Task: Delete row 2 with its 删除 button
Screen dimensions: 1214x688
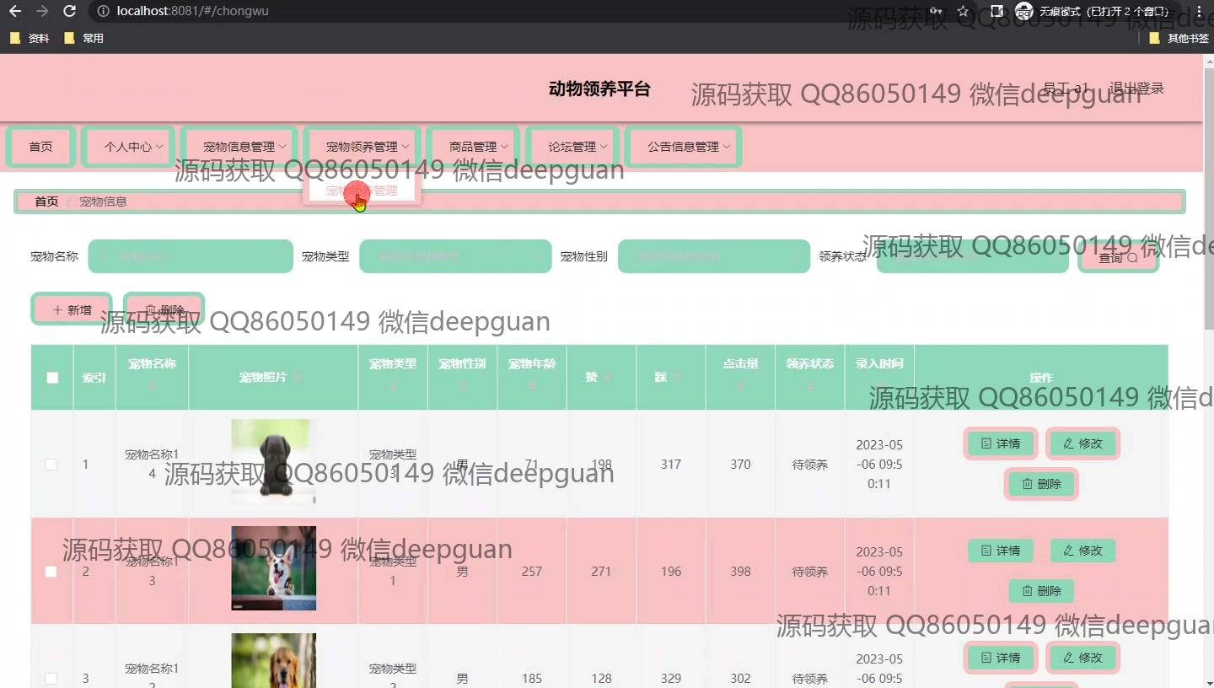Action: coord(1041,591)
